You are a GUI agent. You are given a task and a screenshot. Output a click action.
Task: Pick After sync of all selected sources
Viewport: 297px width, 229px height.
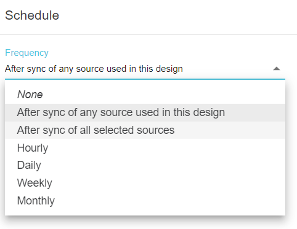pos(145,130)
